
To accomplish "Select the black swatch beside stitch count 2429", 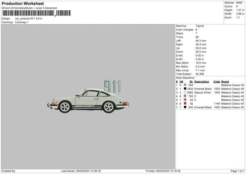I will pyautogui.click(x=185, y=89).
